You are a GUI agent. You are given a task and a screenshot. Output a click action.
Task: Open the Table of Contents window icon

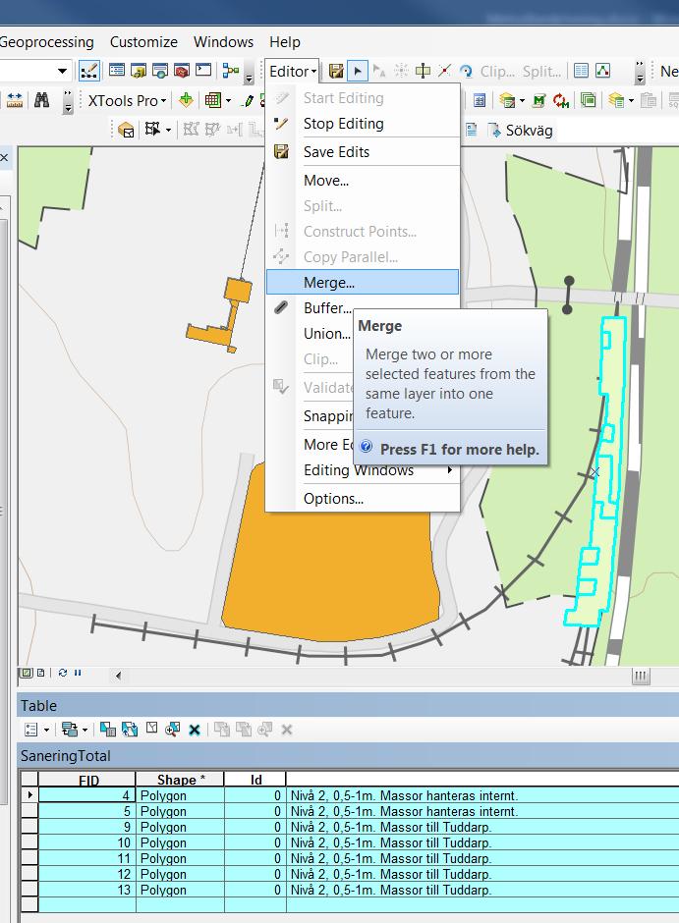click(x=117, y=71)
